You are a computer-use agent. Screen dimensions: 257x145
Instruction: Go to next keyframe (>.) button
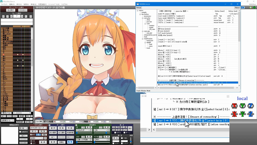point(26,16)
